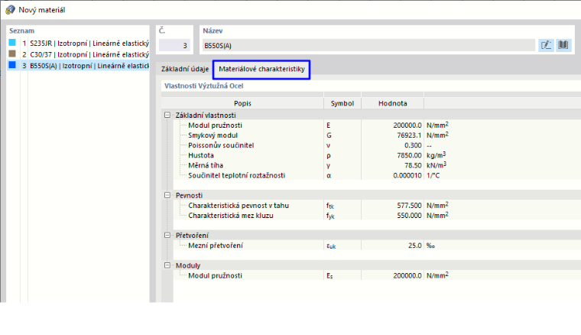Collapse the Přetvoření group
581x335 pixels.
tap(167, 235)
